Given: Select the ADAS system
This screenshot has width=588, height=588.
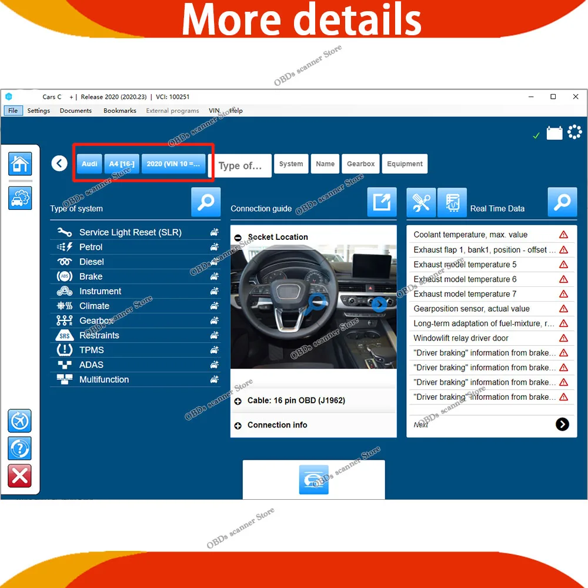Looking at the screenshot, I should pos(135,365).
